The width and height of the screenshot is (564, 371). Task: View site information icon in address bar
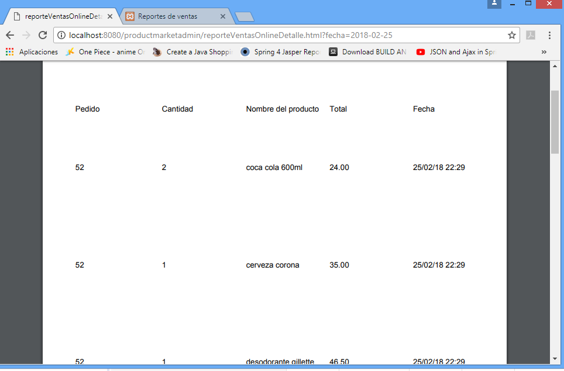click(61, 35)
